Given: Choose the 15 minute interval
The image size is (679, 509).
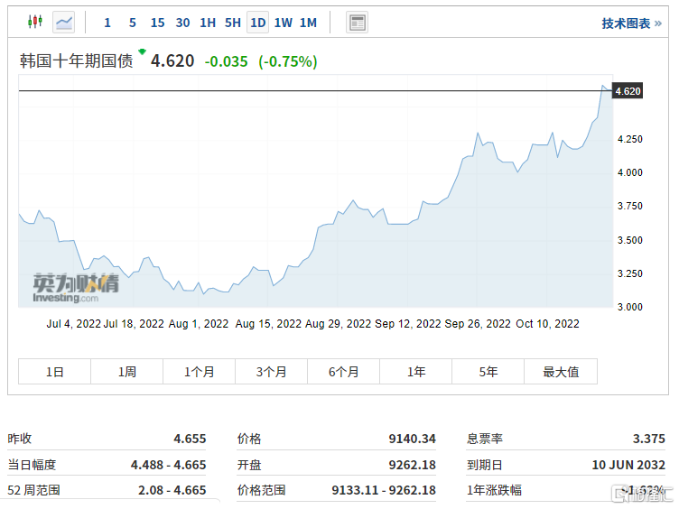Looking at the screenshot, I should coord(158,23).
